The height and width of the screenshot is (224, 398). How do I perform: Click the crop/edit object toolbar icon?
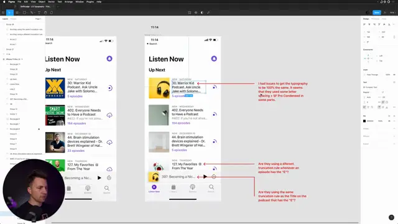pos(190,12)
